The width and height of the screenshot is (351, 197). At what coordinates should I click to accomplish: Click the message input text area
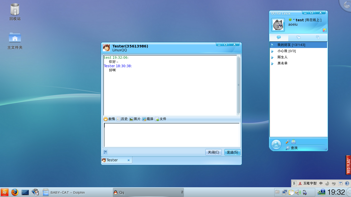tap(171, 135)
